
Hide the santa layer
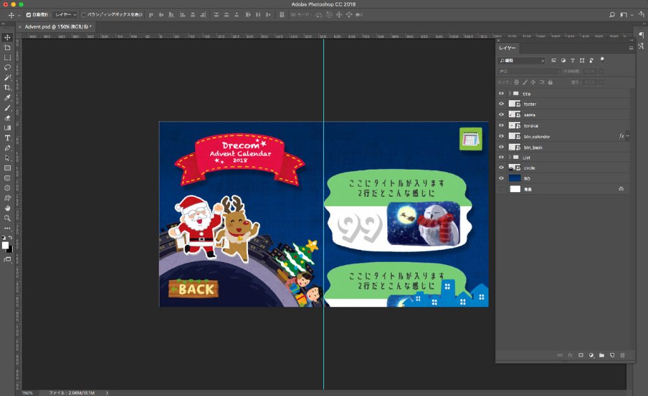pyautogui.click(x=501, y=114)
